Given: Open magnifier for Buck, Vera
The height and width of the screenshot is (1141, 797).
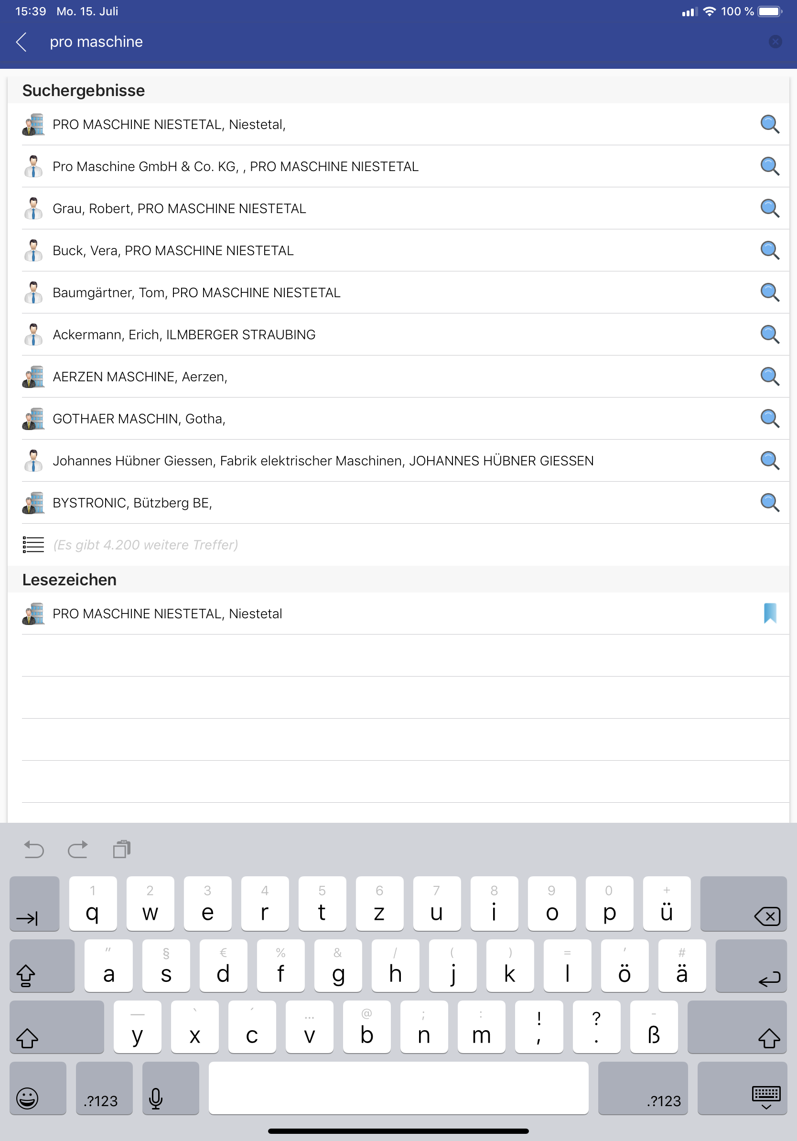Looking at the screenshot, I should tap(770, 250).
